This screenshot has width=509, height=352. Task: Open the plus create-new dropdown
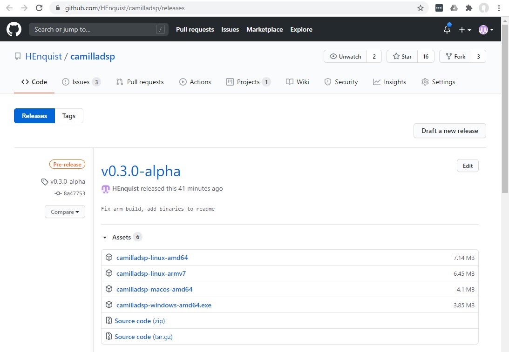tap(465, 30)
